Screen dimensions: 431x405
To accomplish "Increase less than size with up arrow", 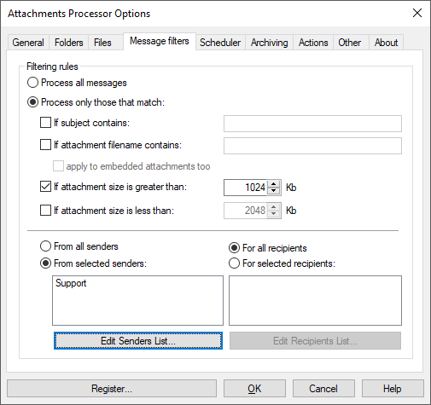I will [x=274, y=207].
